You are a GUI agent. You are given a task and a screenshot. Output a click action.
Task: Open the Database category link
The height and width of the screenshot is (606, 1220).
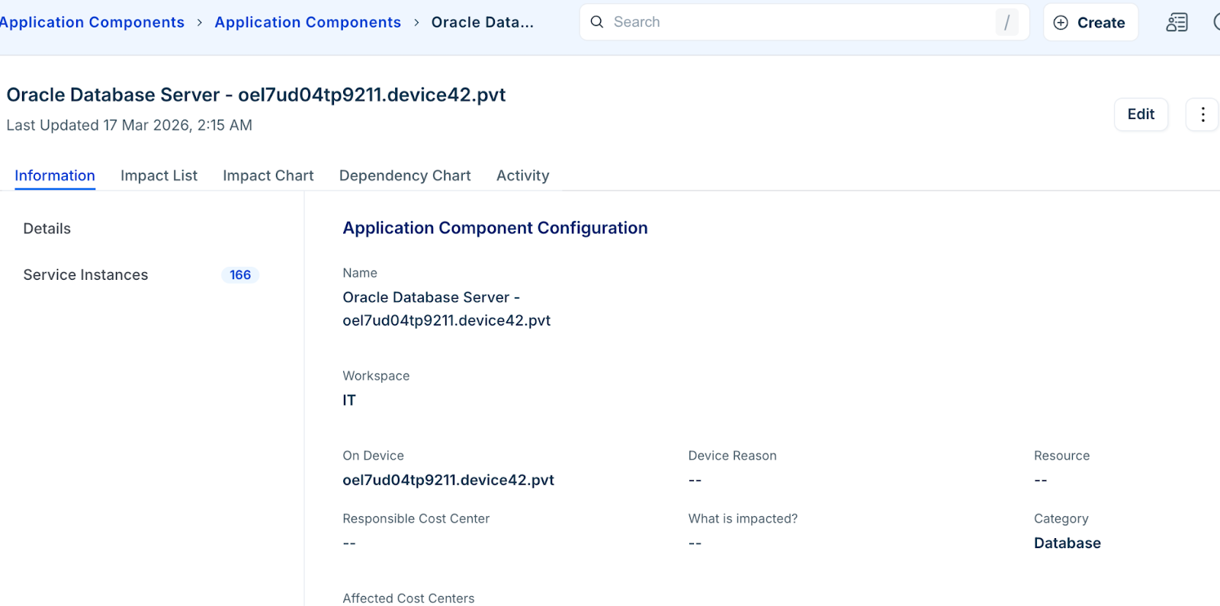[1067, 543]
